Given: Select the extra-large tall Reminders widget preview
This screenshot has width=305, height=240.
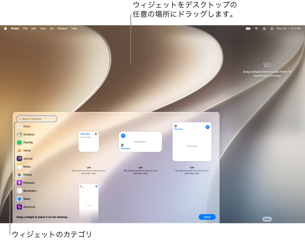Looking at the screenshot, I should coord(89,202).
